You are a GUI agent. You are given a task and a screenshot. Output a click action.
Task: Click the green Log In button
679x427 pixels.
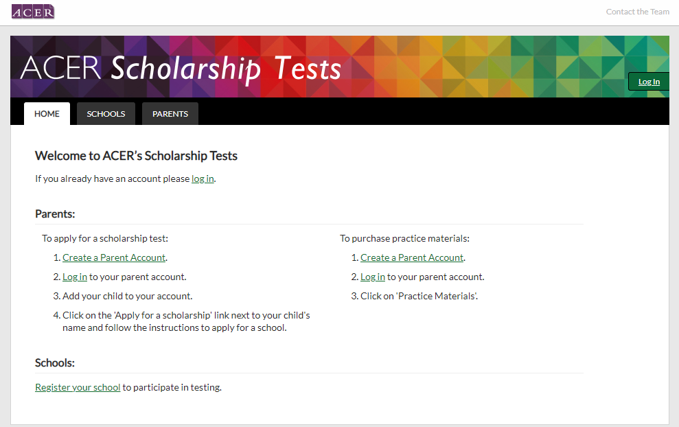649,82
